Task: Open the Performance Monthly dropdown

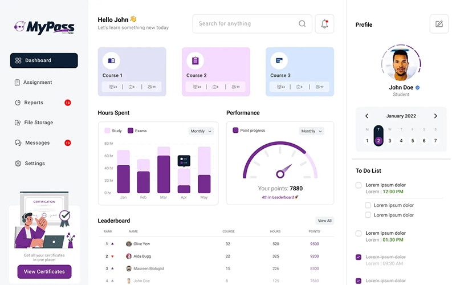Action: point(311,131)
